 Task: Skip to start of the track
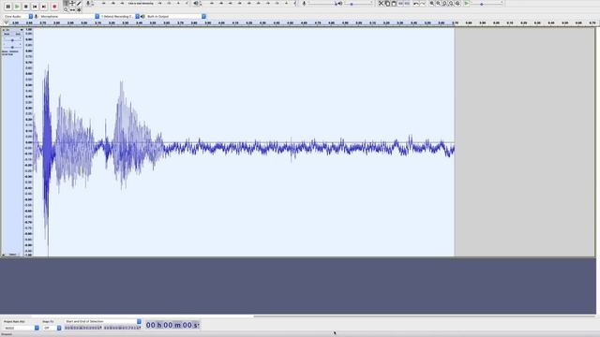[x=35, y=7]
